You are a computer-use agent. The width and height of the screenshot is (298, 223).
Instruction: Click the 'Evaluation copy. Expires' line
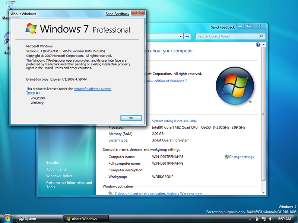pos(56,79)
